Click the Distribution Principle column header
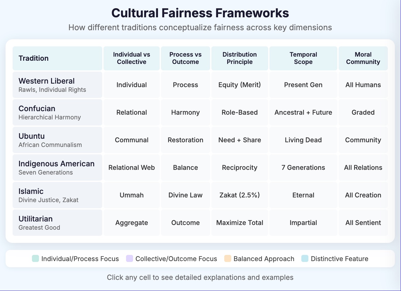The height and width of the screenshot is (291, 401). click(x=239, y=58)
